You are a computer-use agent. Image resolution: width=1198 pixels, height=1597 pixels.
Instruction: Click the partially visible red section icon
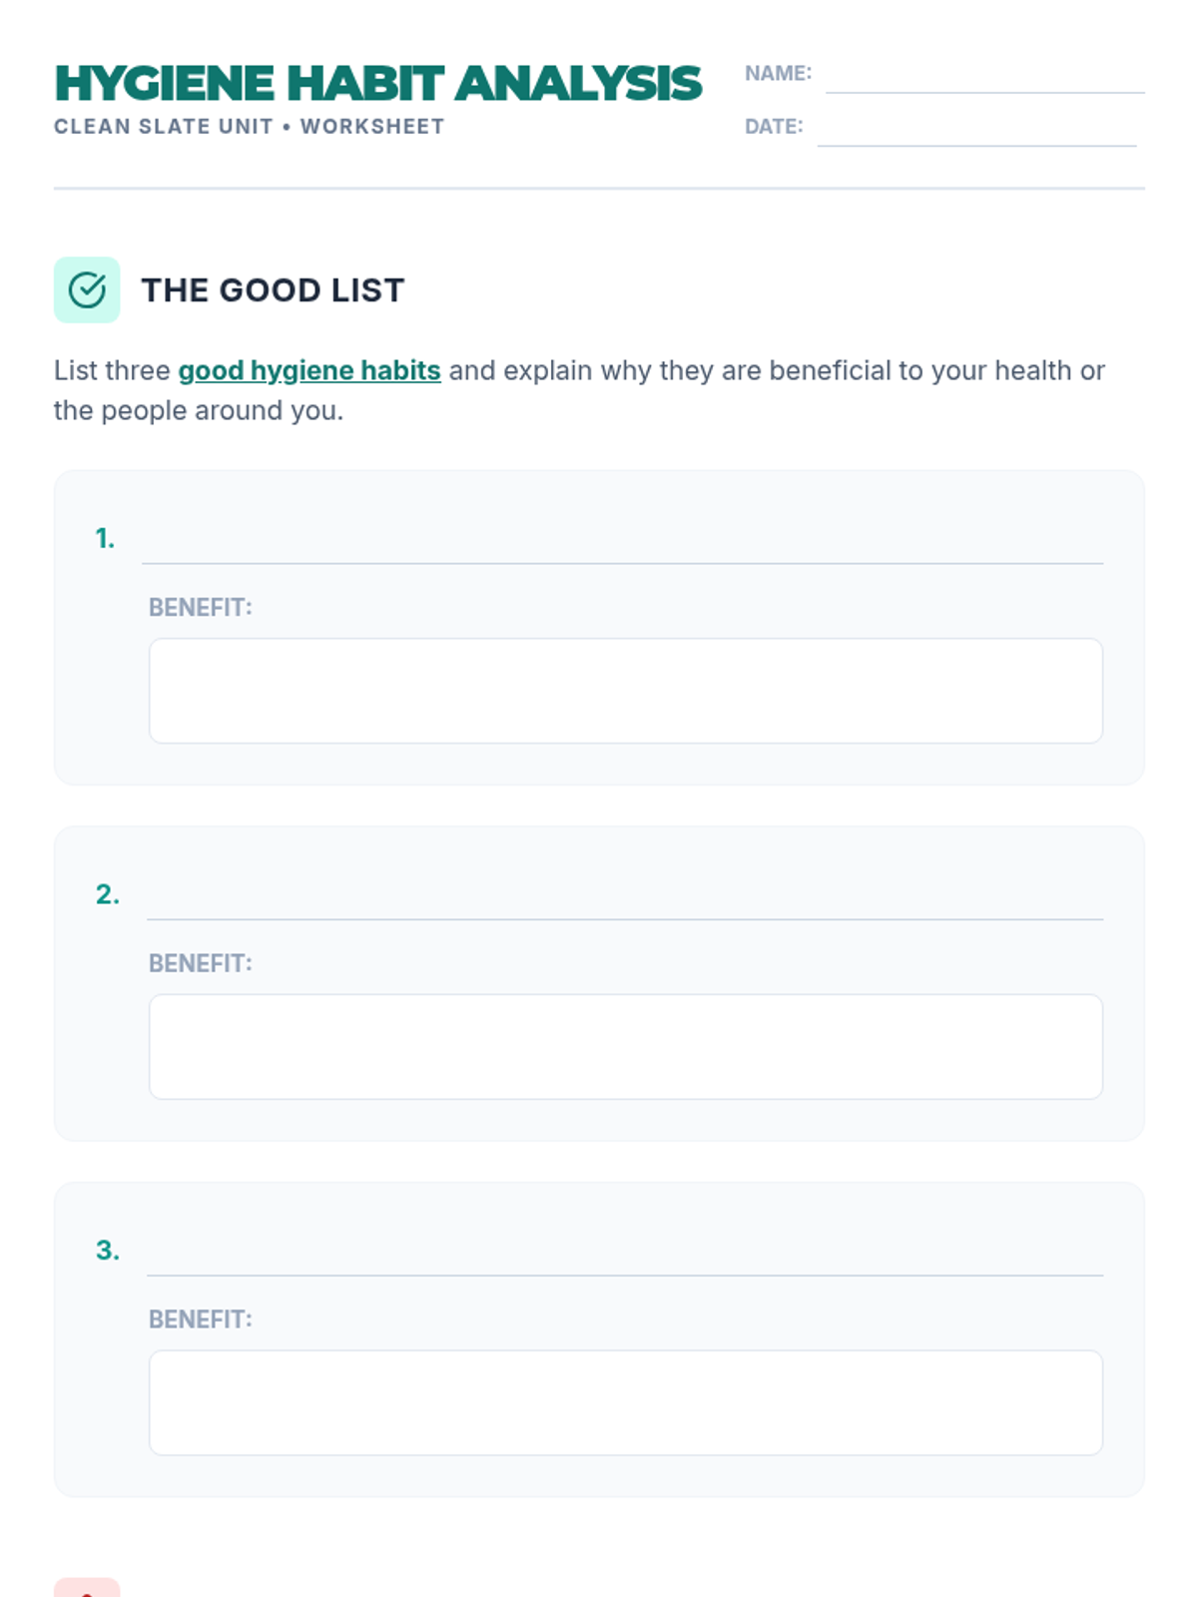87,1588
